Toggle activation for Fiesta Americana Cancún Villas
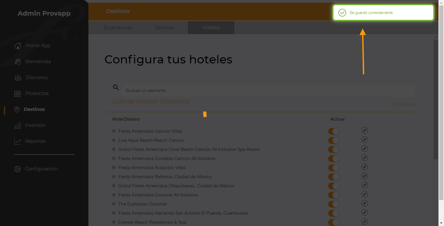 click(x=333, y=131)
